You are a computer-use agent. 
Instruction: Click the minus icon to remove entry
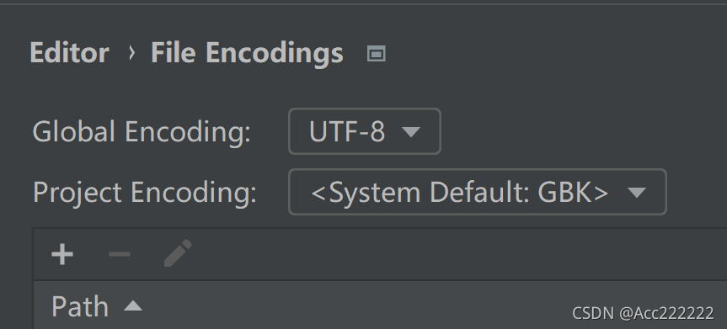coord(120,254)
